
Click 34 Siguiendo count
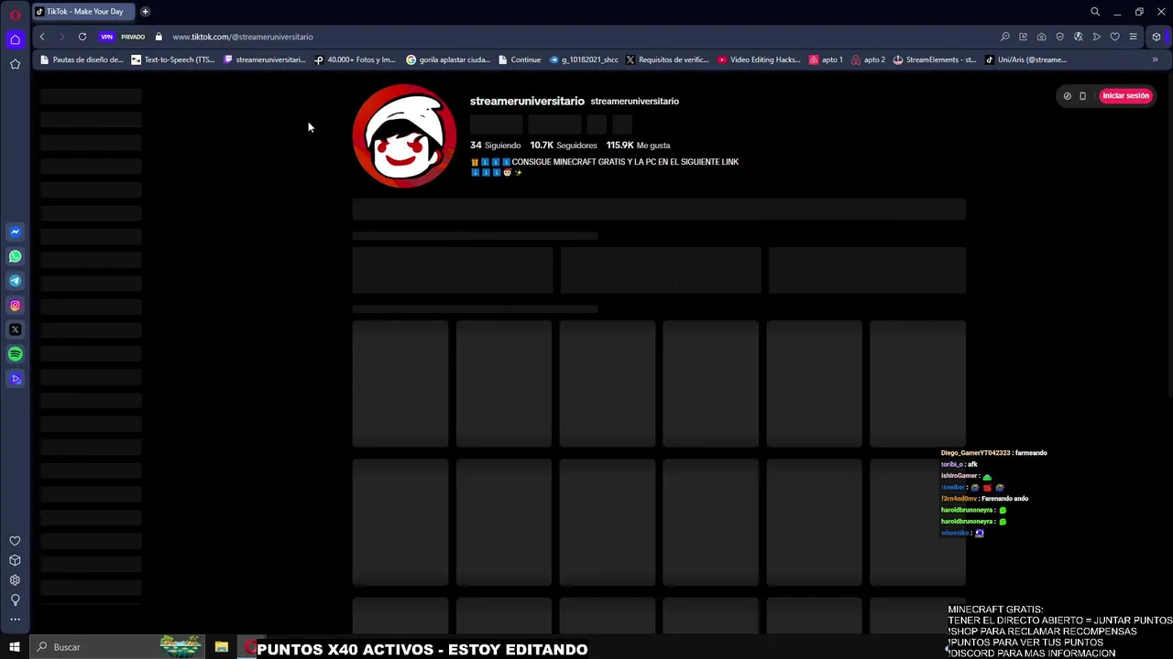[495, 145]
